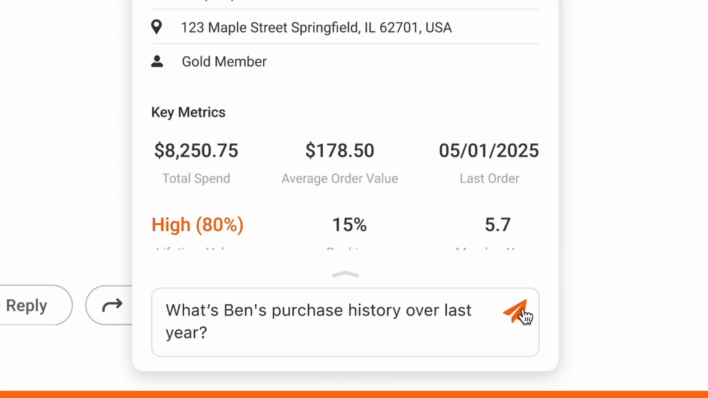View the $8,250.75 Total Spend metric

196,151
